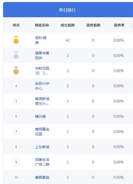Open the 华岭花园 10、1... property link
This screenshot has width=133, height=184.
coord(42,71)
